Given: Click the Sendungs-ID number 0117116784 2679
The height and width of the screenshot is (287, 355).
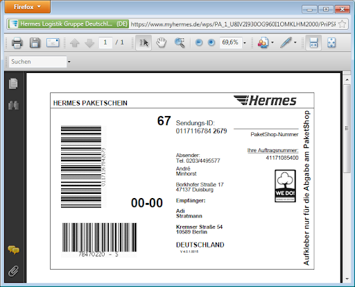Looking at the screenshot, I should coord(201,131).
